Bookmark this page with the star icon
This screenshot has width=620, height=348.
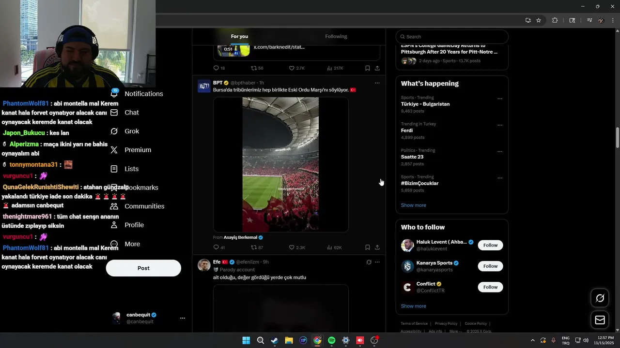pos(539,20)
